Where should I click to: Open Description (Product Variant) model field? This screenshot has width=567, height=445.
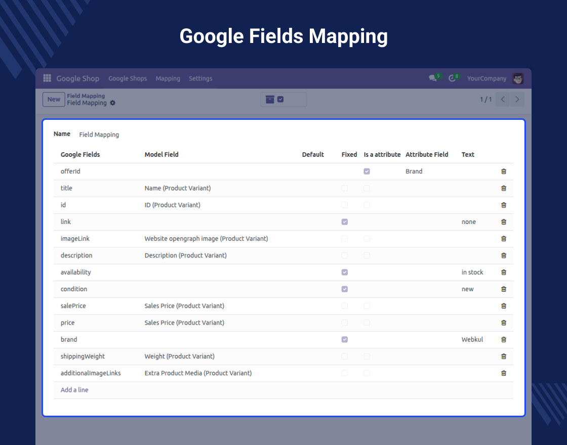click(185, 255)
